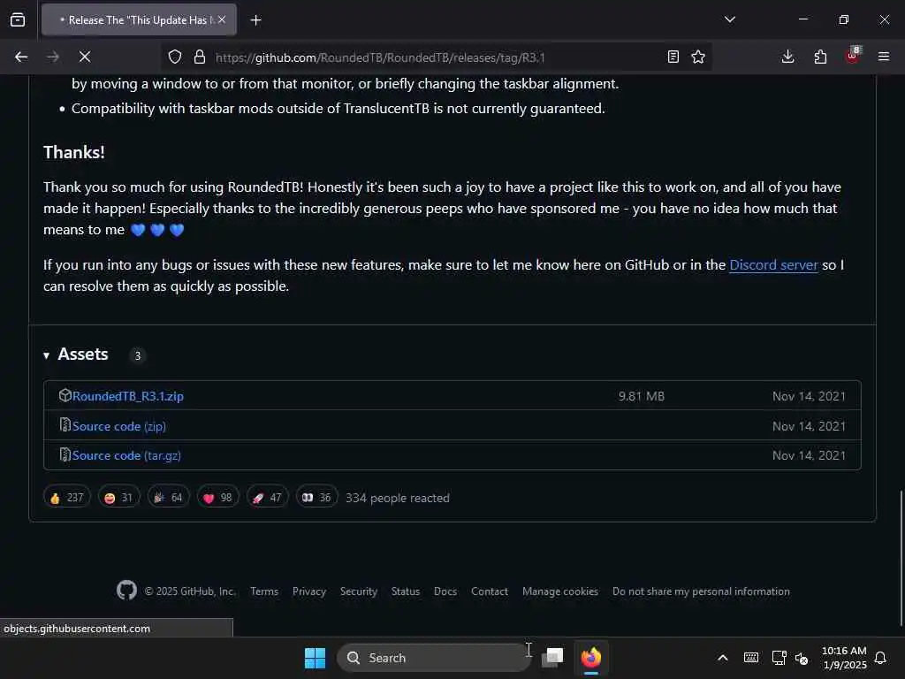Screen dimensions: 905x679
Task: Download Source code (tar.gz)
Action: click(126, 455)
